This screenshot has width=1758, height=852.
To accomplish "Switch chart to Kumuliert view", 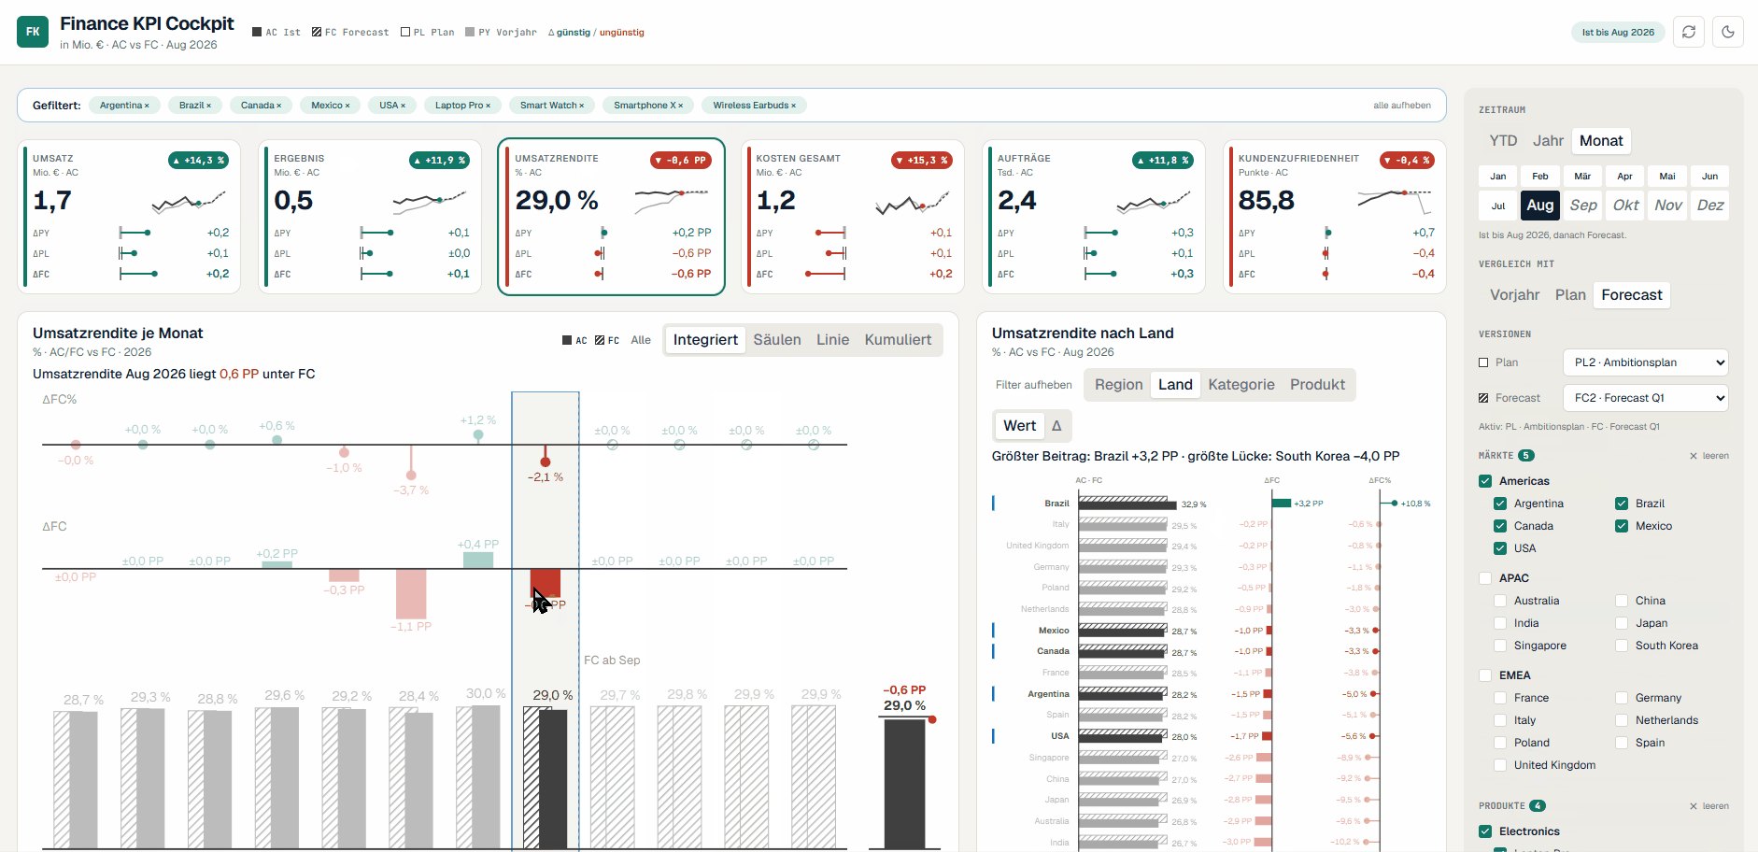I will point(898,340).
